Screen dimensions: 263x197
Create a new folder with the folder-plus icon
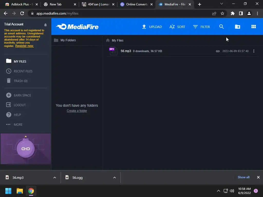(x=238, y=27)
